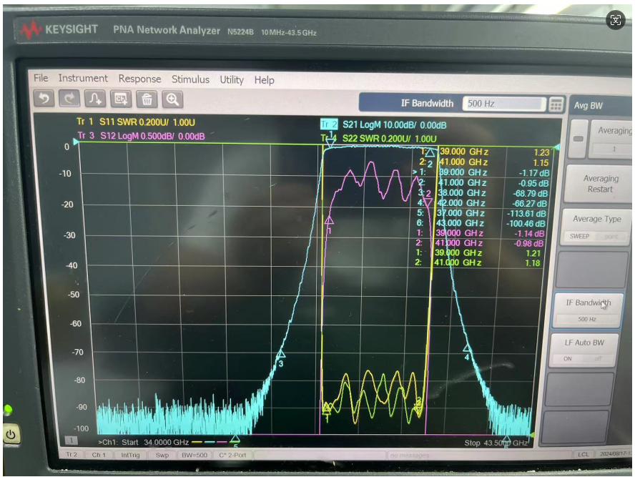Viewport: 635px width, 477px height.
Task: Click marker 5 triangle near the bottom axis
Action: (x=235, y=439)
